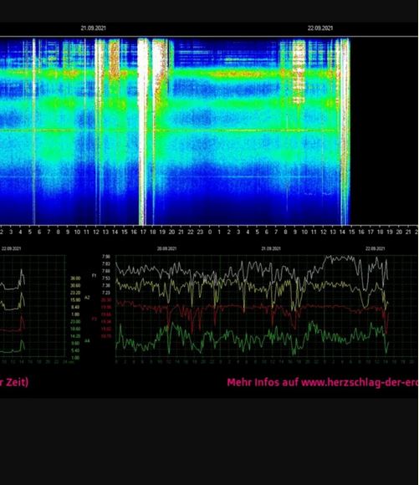Open the www.herzschlag-der-erde link
419x485 pixels.
360,383
